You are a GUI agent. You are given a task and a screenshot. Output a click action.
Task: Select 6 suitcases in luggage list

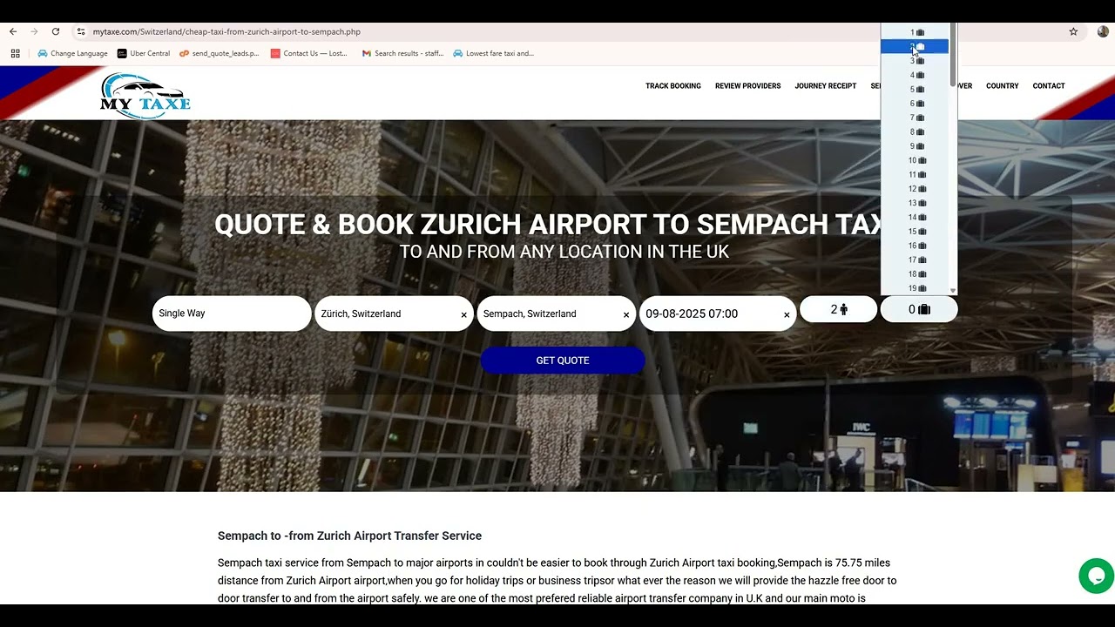click(x=915, y=104)
